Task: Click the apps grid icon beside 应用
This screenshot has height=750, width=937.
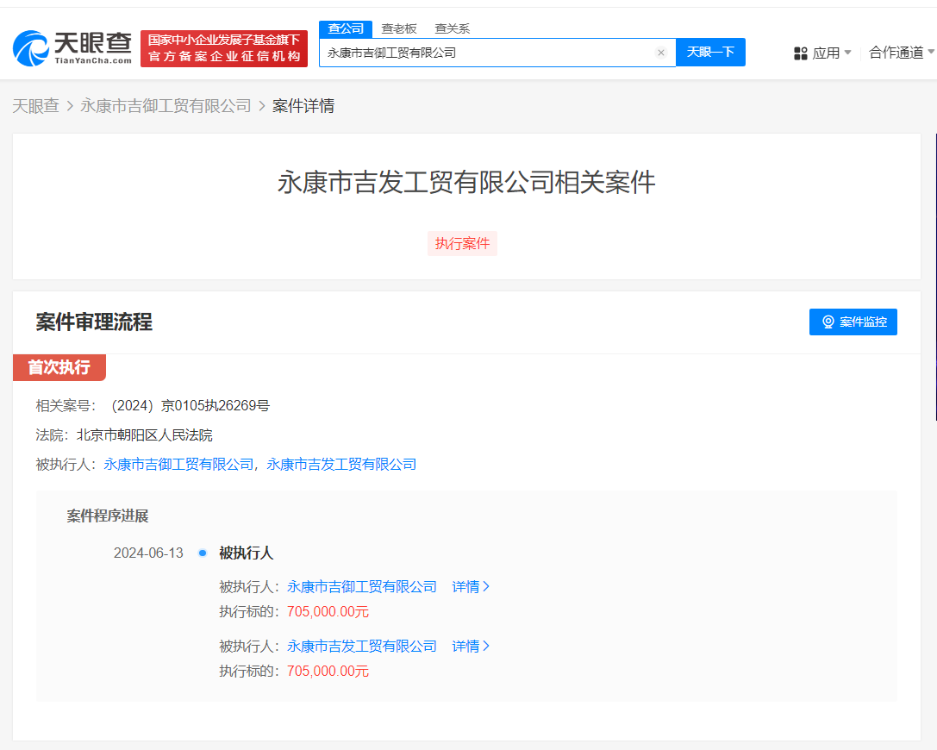Action: [800, 53]
